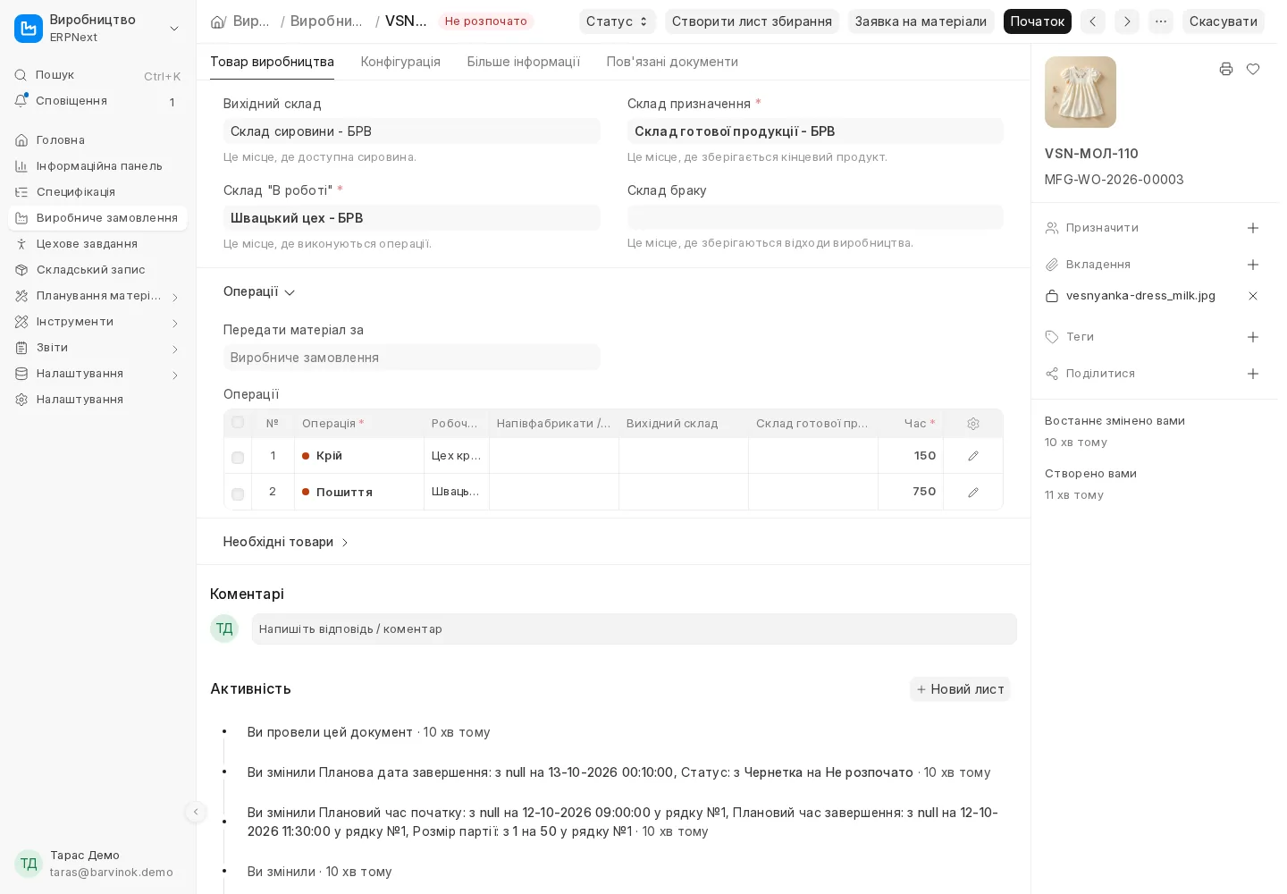Screen dimensions: 1287x894
Task: Add tag with Теги plus icon
Action: 1253,337
